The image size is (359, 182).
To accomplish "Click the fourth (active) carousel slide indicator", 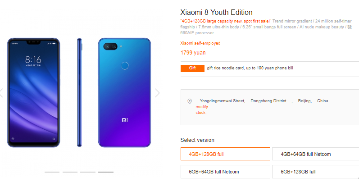I will (106, 172).
